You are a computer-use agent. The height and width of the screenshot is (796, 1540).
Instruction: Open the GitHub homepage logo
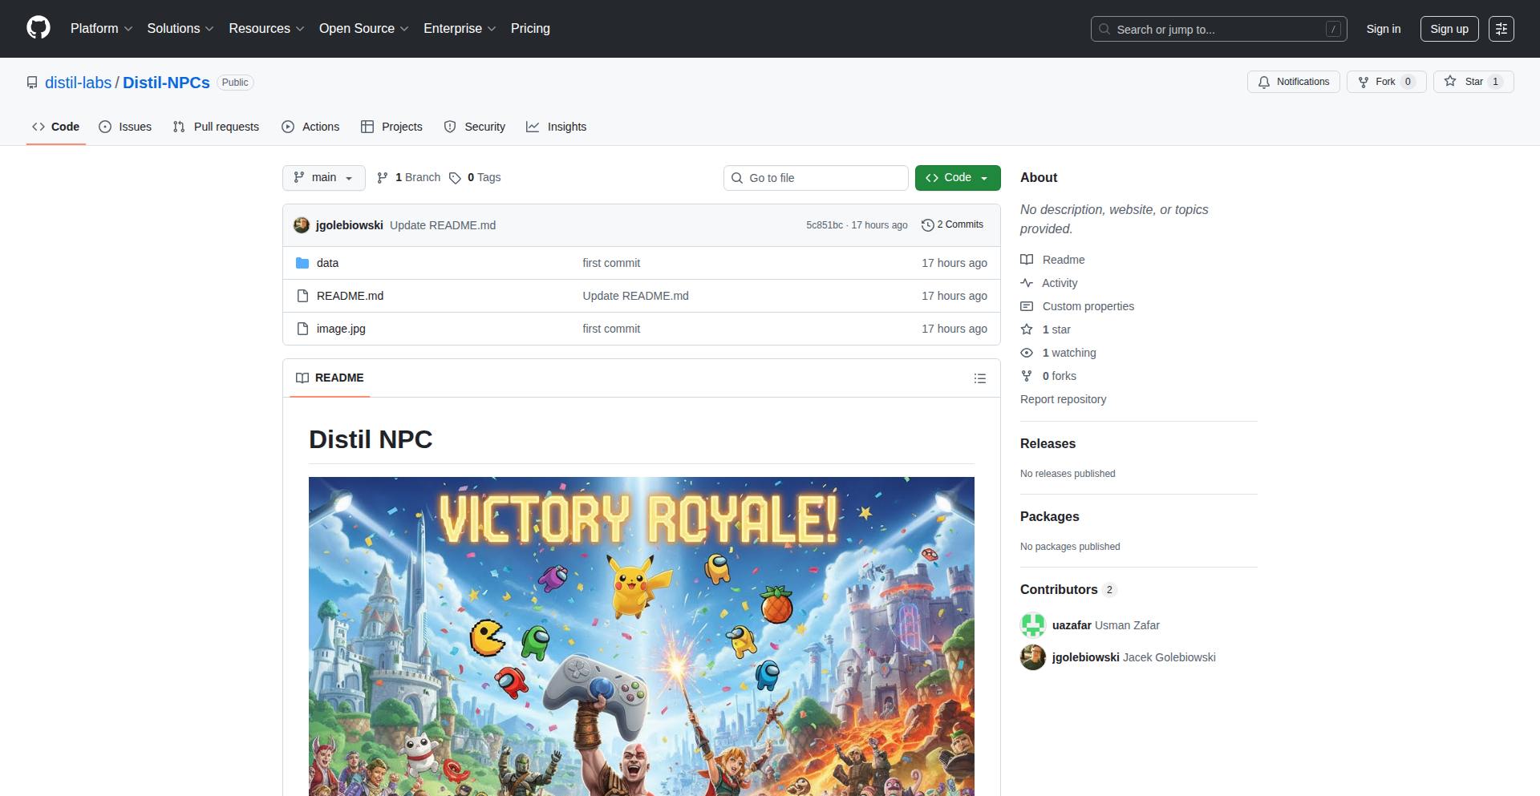[x=38, y=28]
